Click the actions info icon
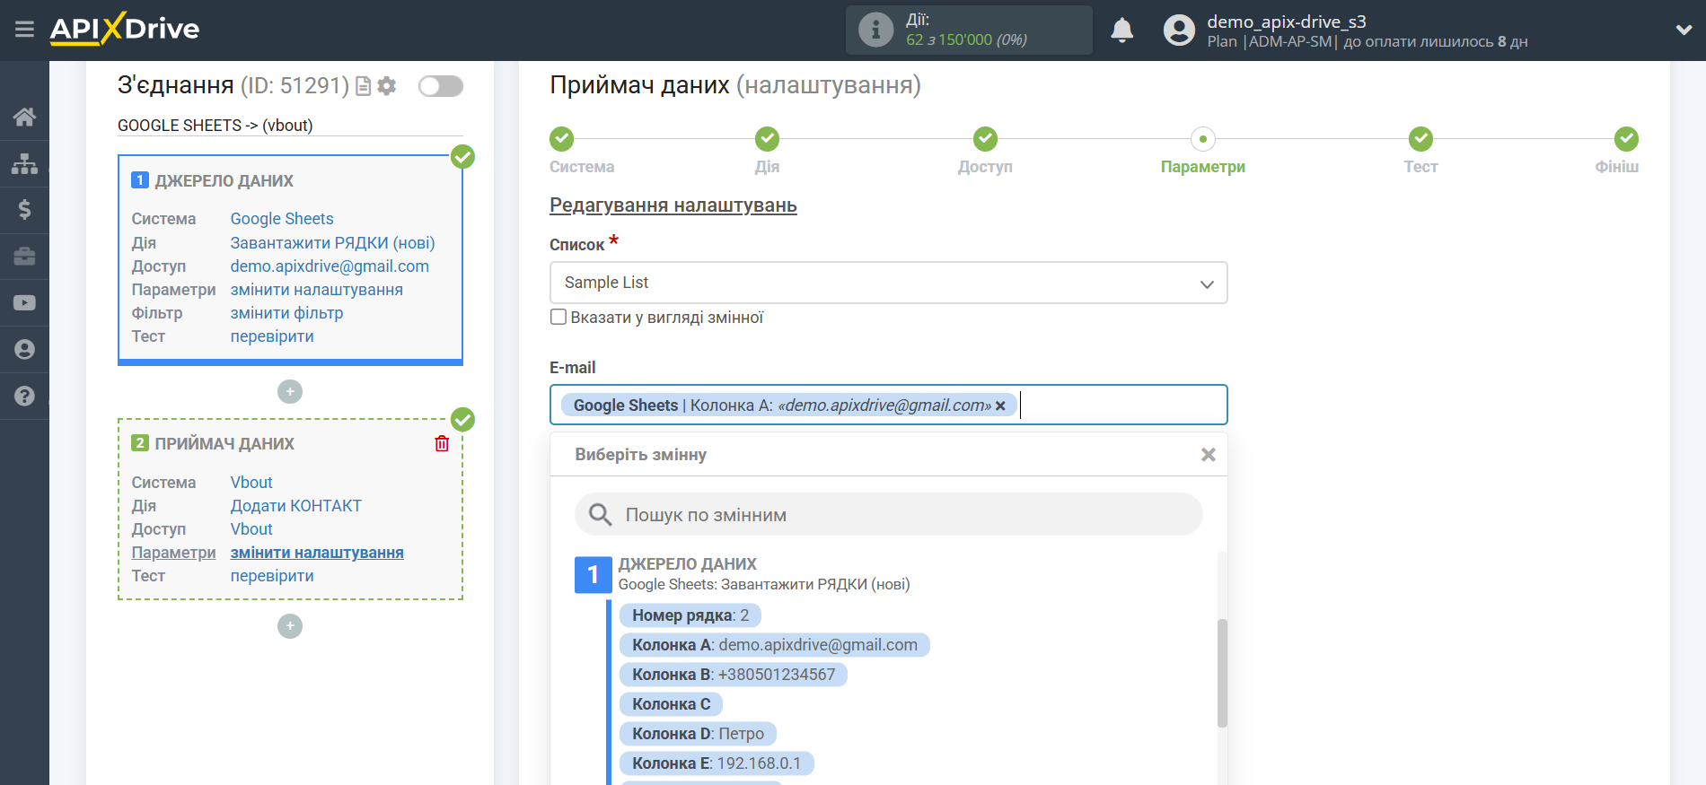This screenshot has width=1706, height=785. (x=875, y=30)
